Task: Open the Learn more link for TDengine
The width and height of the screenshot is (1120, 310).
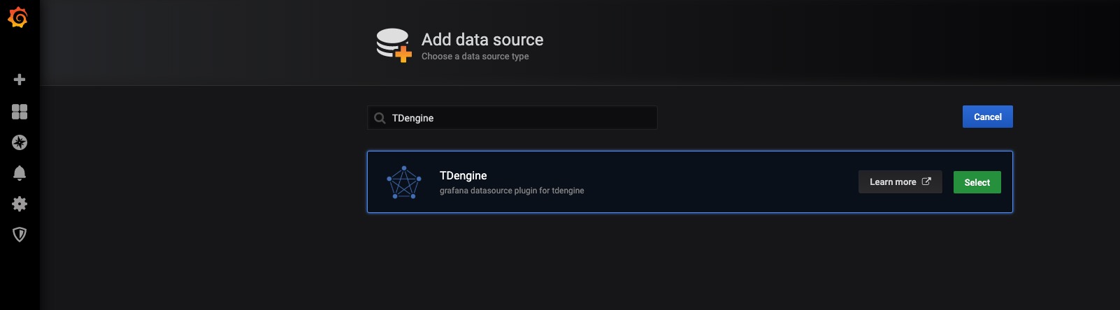Action: pos(893,182)
